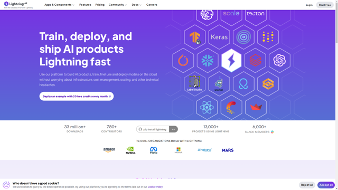338x190 pixels.
Task: Click the copy button beside pip install lightning
Action: pyautogui.click(x=173, y=129)
